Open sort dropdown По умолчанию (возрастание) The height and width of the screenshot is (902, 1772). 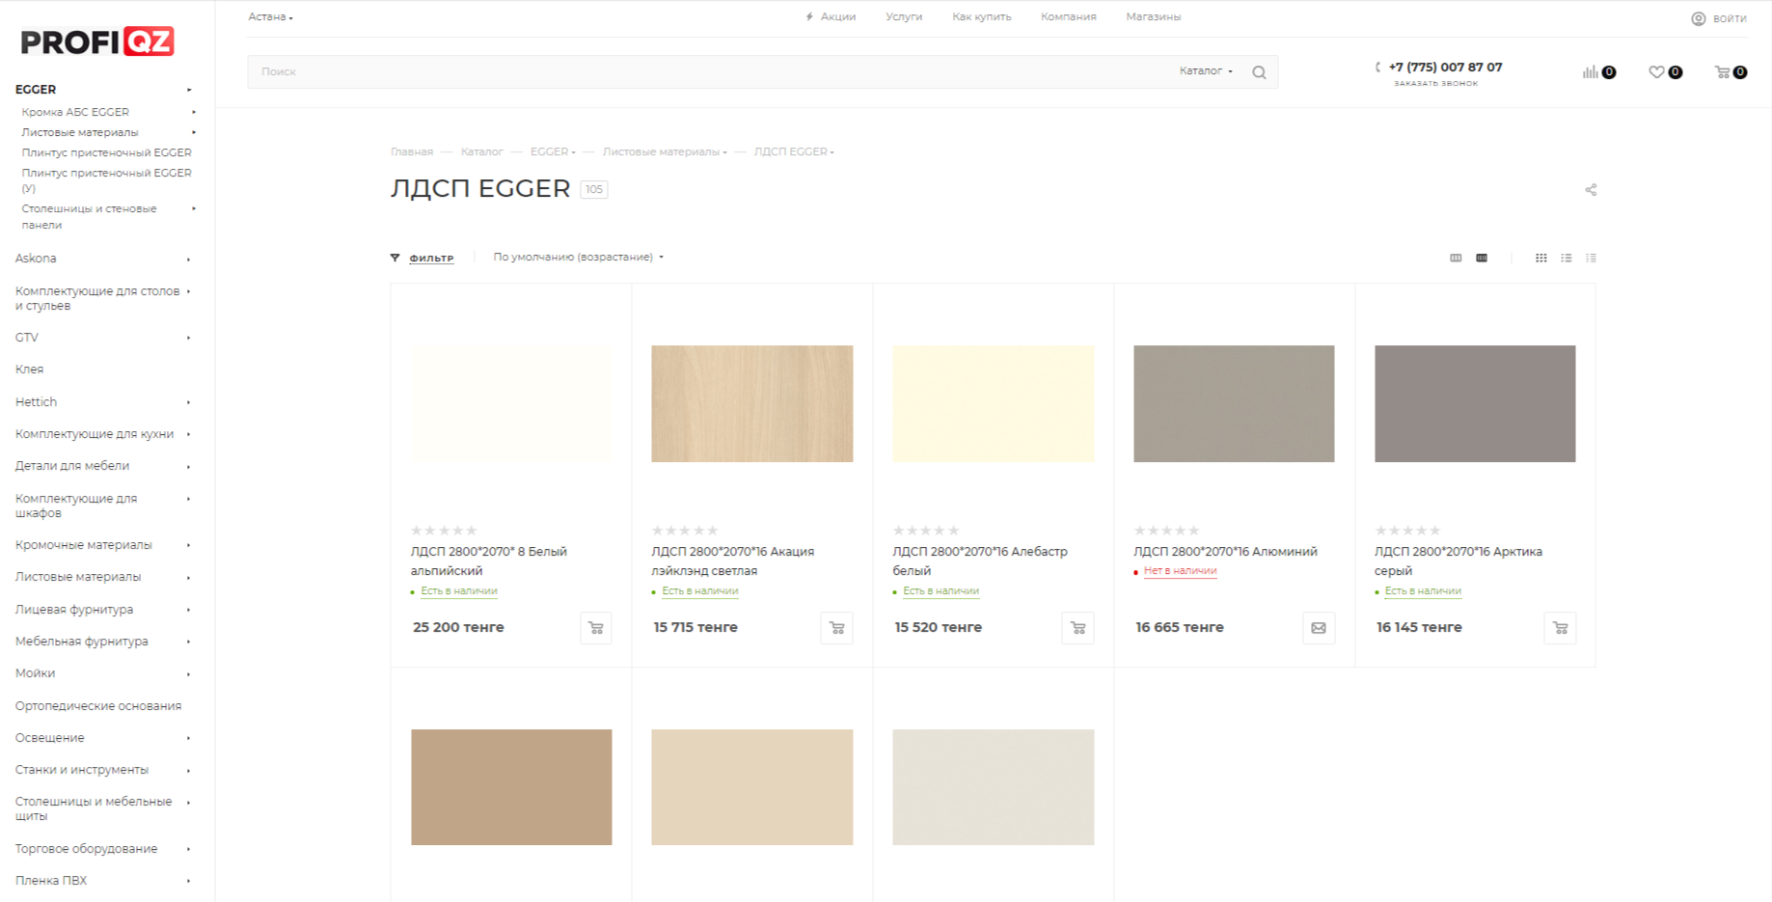578,258
